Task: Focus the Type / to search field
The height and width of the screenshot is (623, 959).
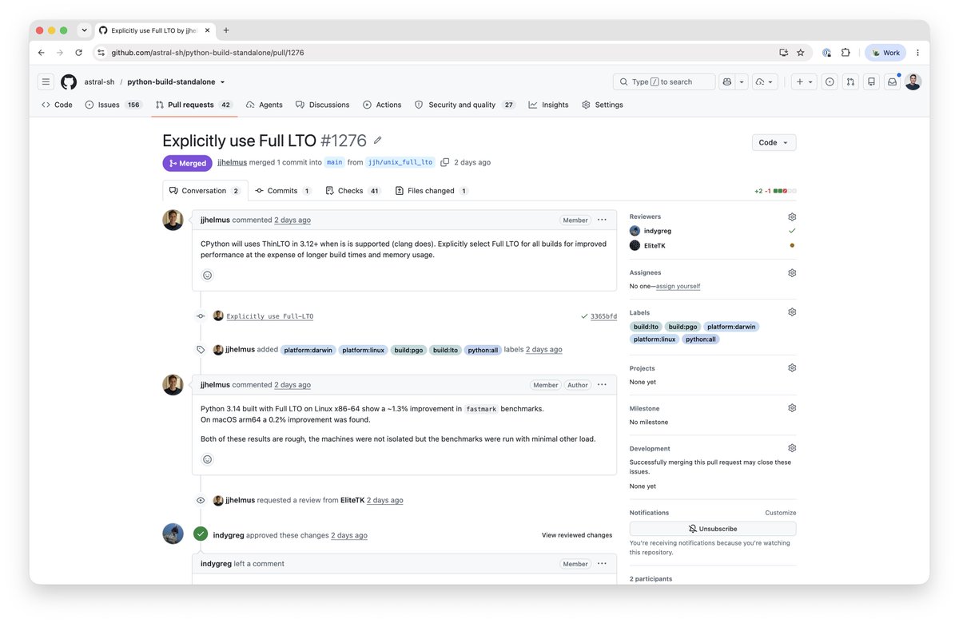Action: point(664,81)
